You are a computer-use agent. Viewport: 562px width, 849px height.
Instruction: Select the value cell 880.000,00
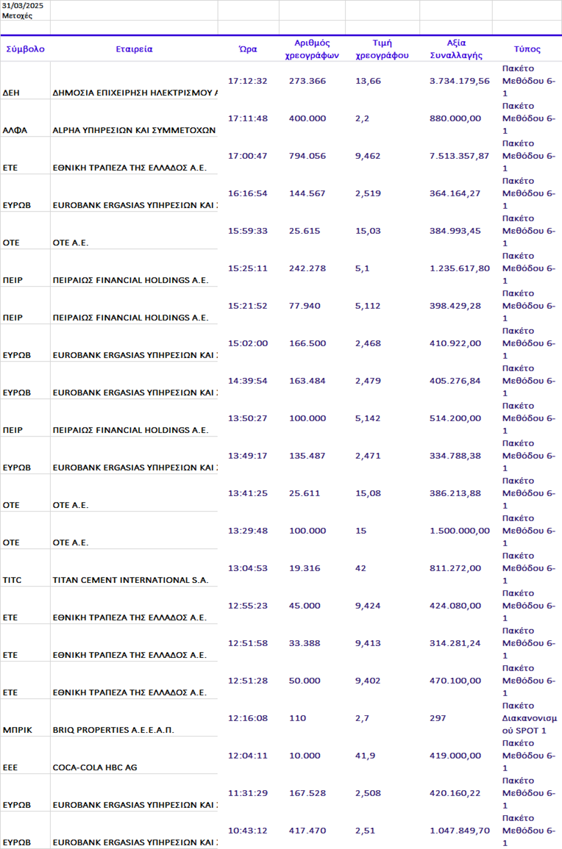(x=455, y=118)
